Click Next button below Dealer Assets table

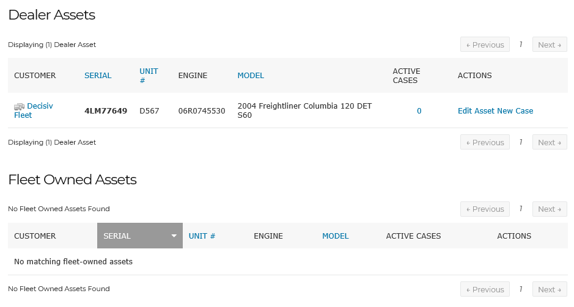[550, 142]
